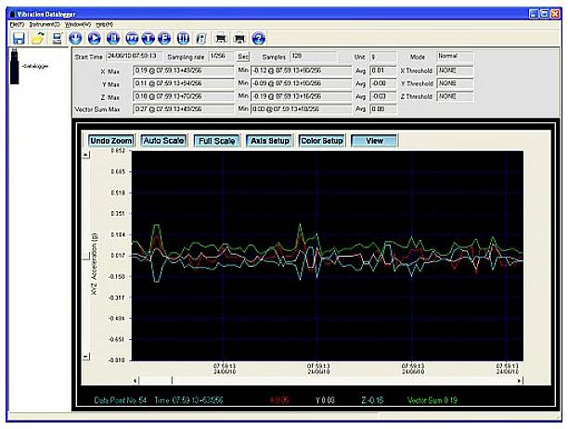Click the first printer icon in toolbar
568x429 pixels.
(220, 38)
